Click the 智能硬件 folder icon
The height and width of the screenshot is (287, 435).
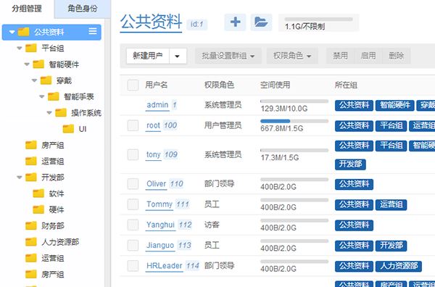[38, 64]
